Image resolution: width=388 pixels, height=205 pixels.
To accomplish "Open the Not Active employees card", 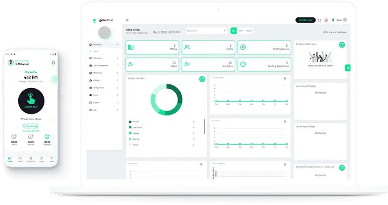I will tap(208, 64).
